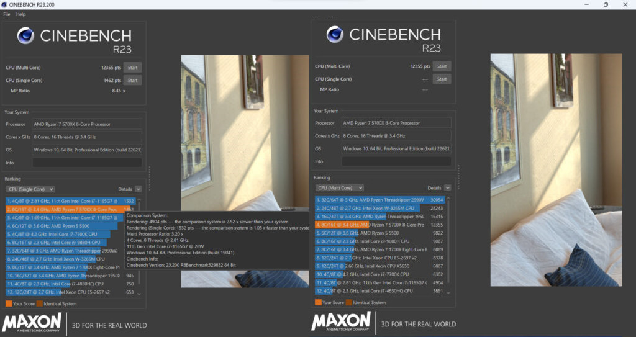The width and height of the screenshot is (636, 337).
Task: Click scroll-down arrow of Single Core ranking list
Action: click(x=139, y=294)
